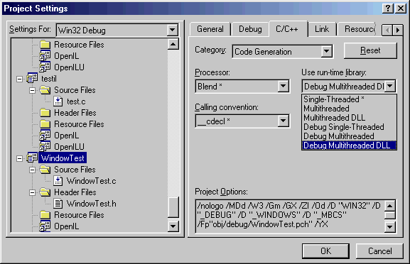Click the Reset button
The height and width of the screenshot is (264, 410).
click(x=370, y=50)
